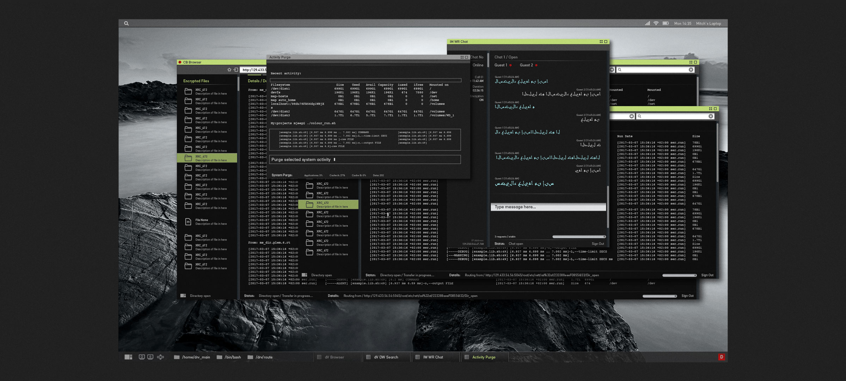Tick the dV Browser checkbox in the taskbar
Viewport: 846px width, 381px height.
pos(319,357)
